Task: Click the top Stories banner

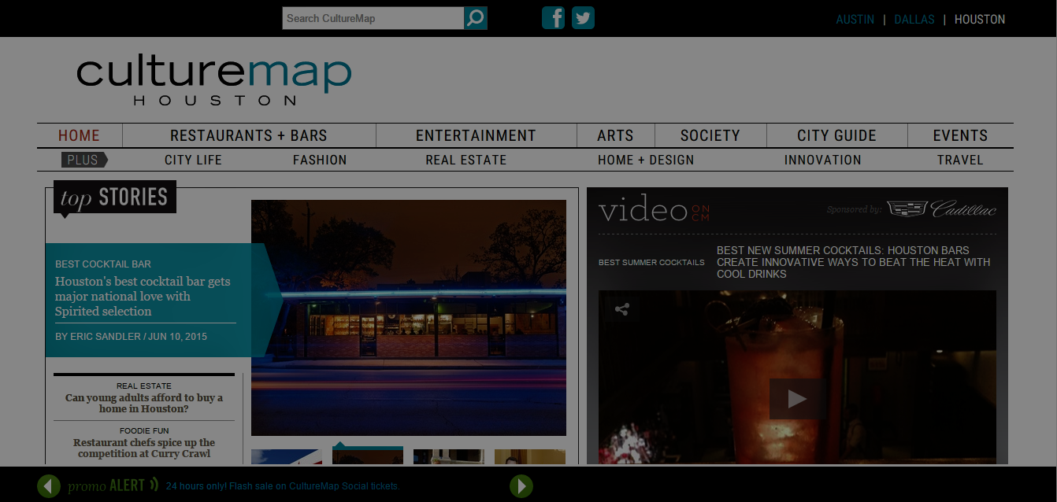Action: click(x=115, y=197)
